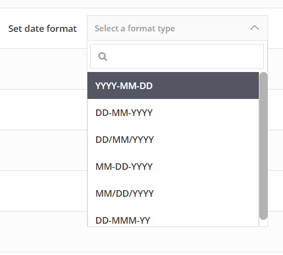Click the scrollbar track below the thumb
283x255 pixels.
[x=263, y=223]
